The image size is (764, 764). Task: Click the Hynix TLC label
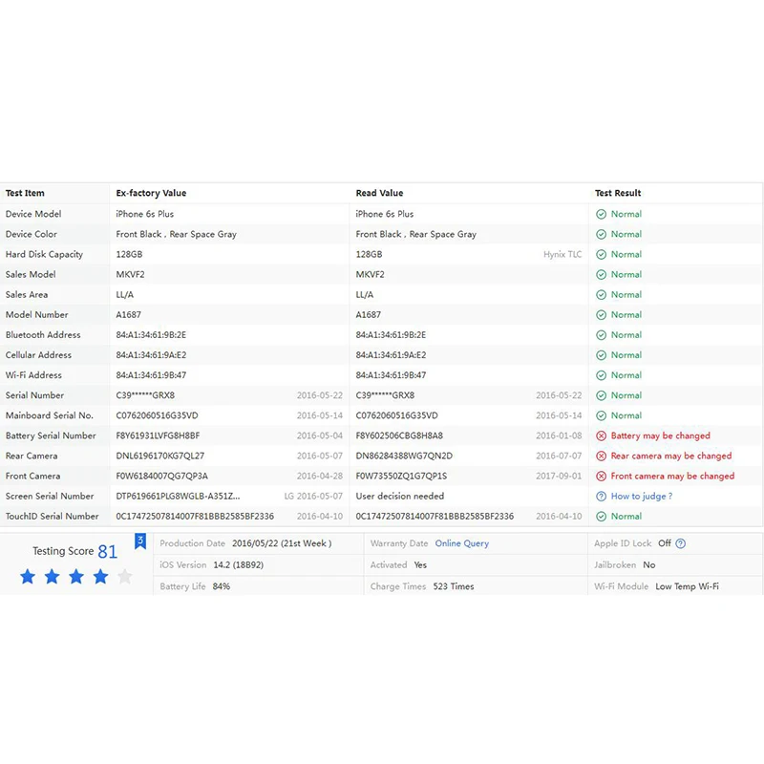click(x=562, y=254)
